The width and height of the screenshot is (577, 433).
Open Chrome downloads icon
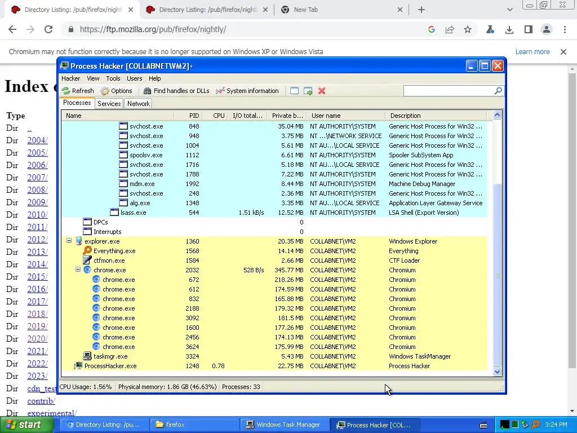[509, 29]
